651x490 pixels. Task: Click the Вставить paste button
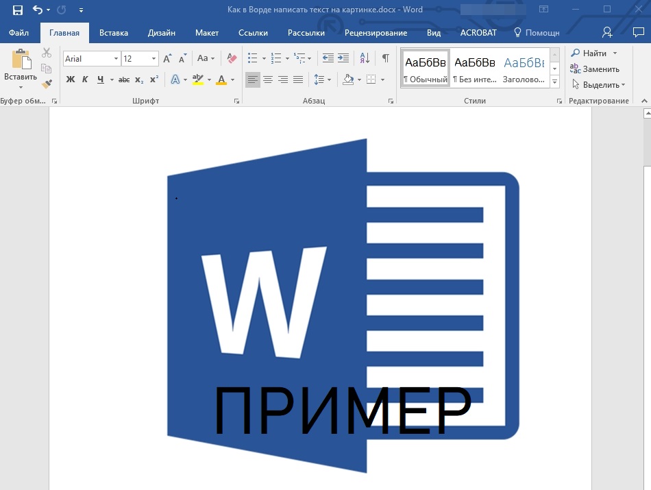[20, 69]
